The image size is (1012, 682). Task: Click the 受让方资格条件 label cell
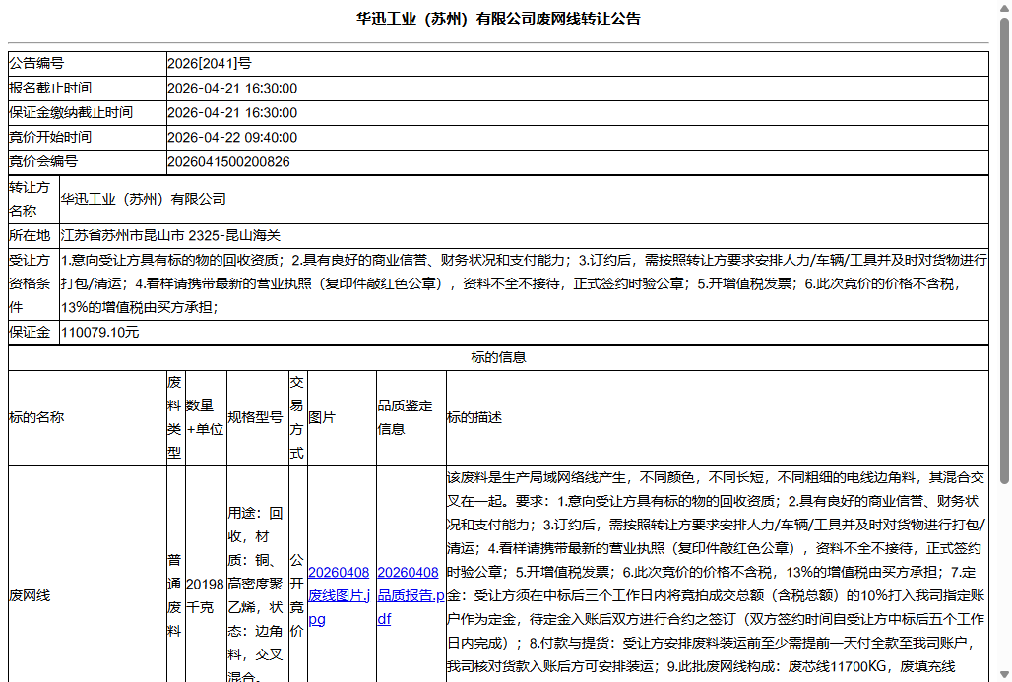tap(33, 283)
